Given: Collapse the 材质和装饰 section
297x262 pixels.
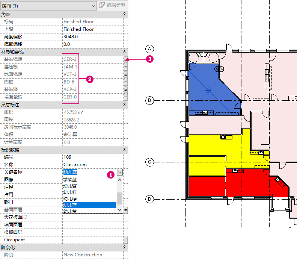Looking at the screenshot, I should click(x=124, y=52).
